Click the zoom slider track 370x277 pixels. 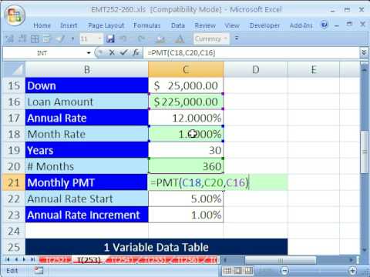coord(318,270)
